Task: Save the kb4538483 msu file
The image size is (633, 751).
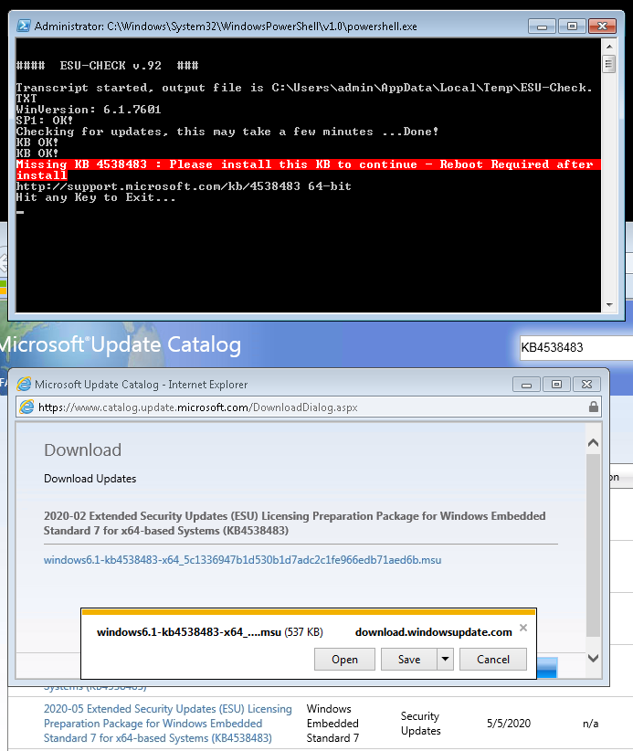Action: [x=409, y=659]
